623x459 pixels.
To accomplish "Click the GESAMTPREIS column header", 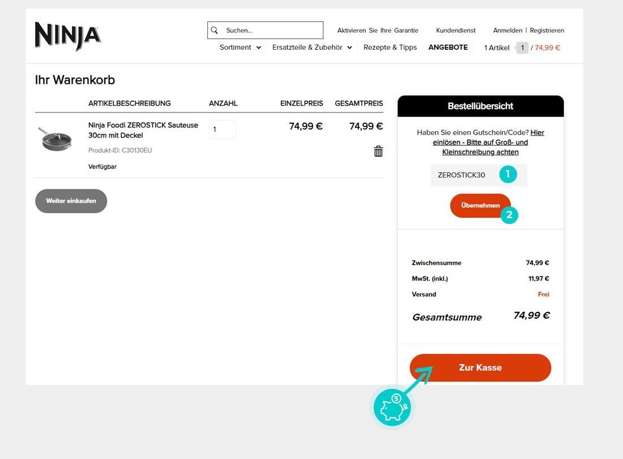I will point(359,103).
